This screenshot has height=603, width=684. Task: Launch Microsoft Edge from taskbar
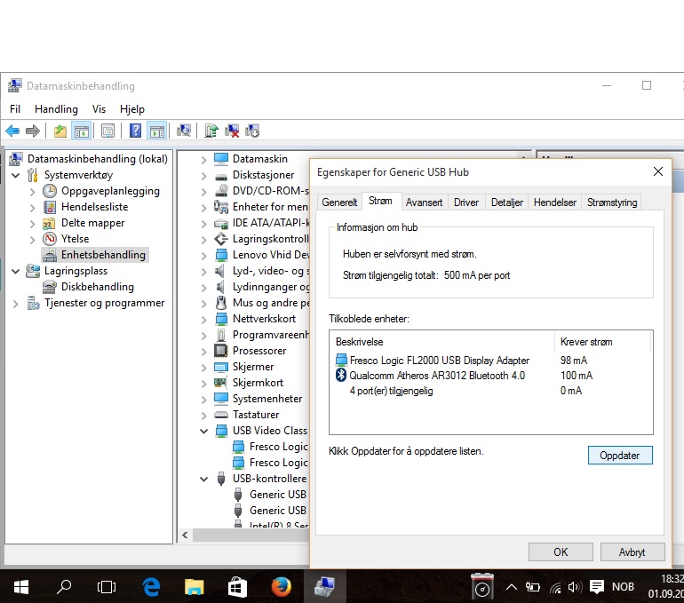[151, 587]
